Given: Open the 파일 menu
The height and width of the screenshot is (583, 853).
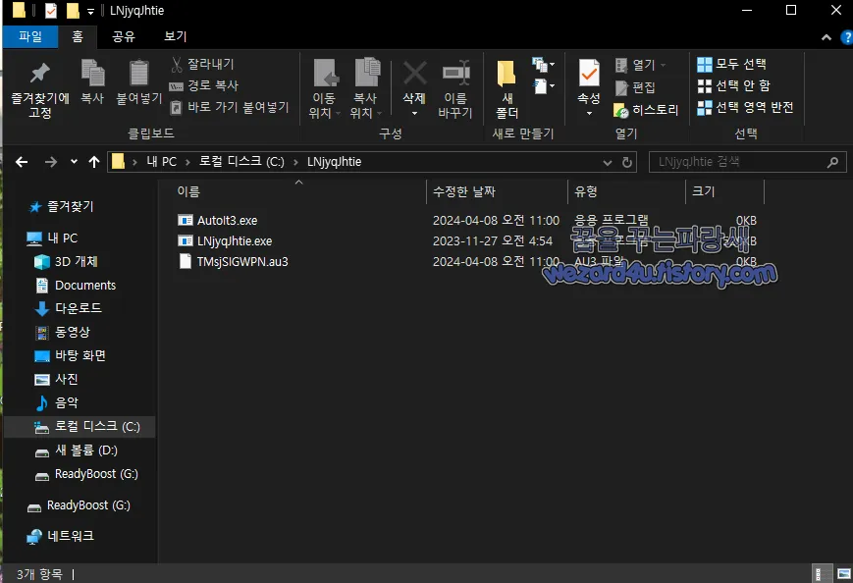Looking at the screenshot, I should pos(30,35).
